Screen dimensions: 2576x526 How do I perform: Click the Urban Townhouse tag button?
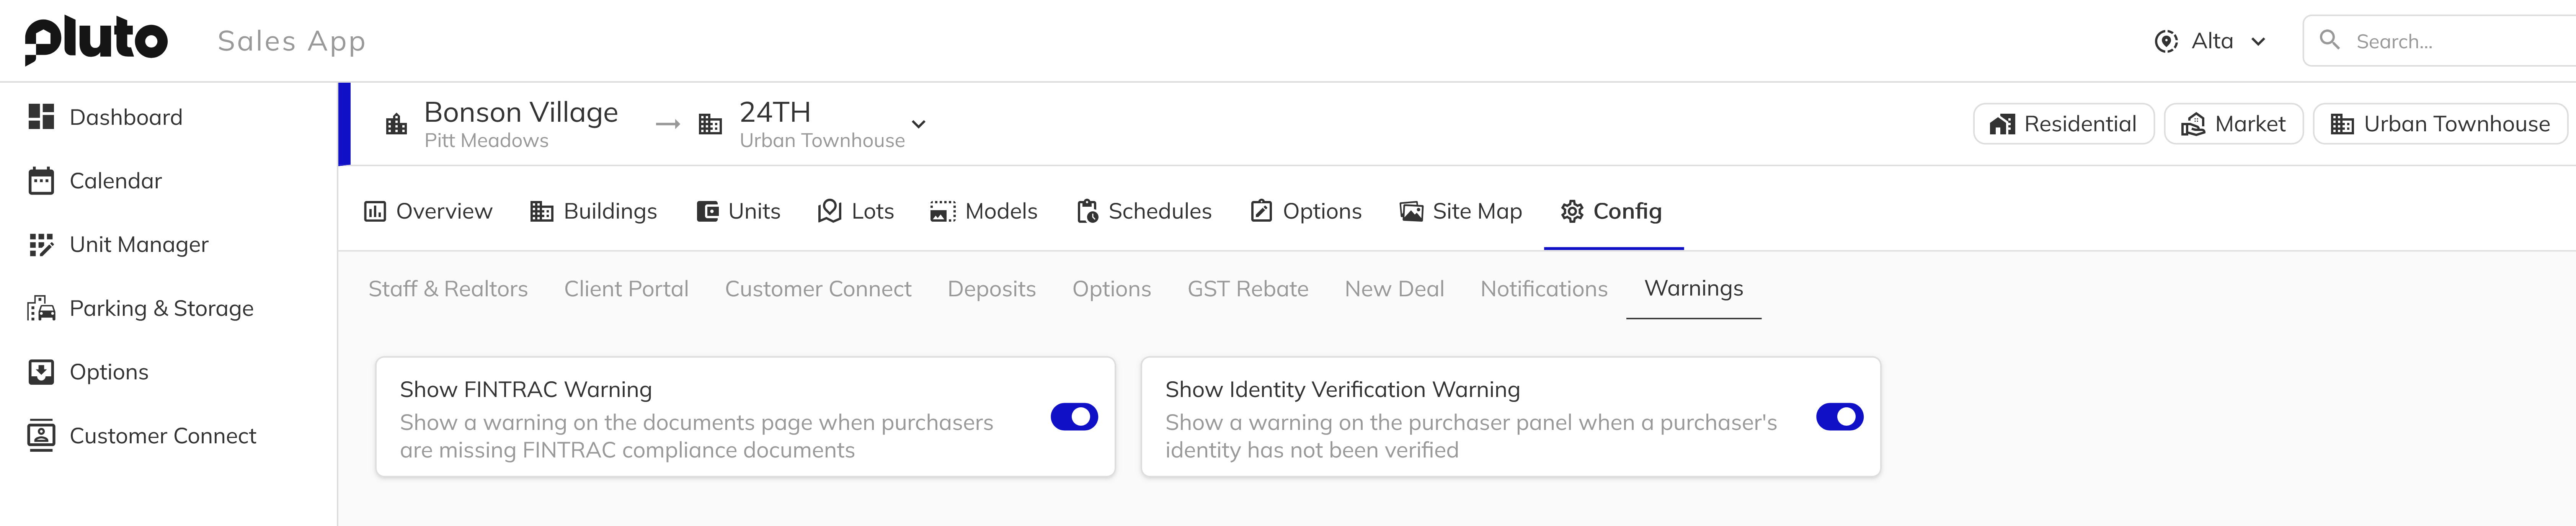2440,124
